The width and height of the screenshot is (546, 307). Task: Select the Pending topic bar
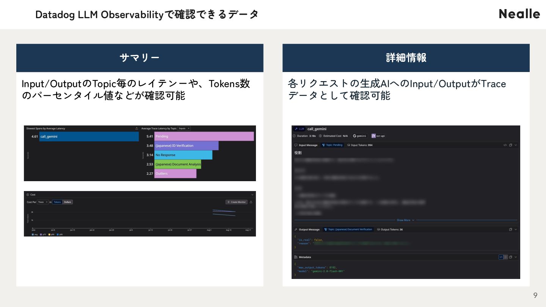pos(204,136)
